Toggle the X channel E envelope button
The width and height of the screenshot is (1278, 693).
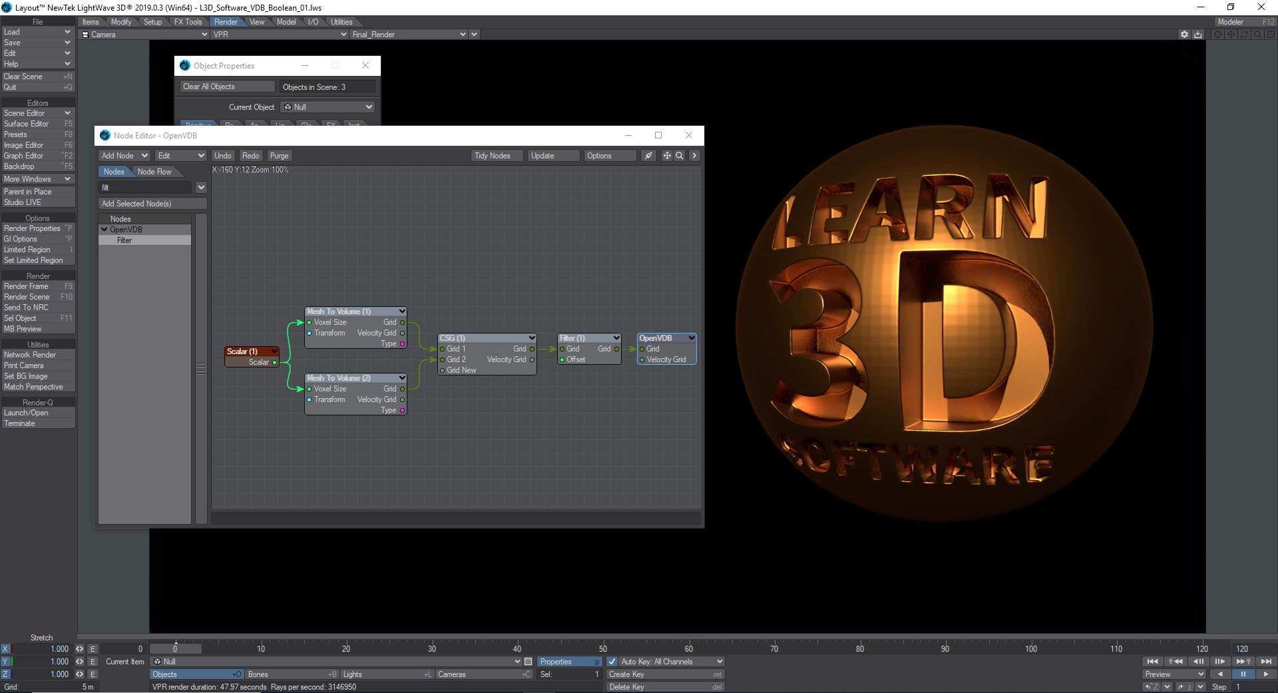point(93,649)
